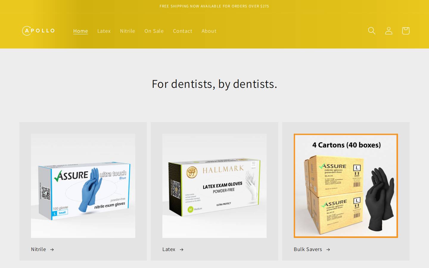Select the 4 Cartons (40 boxes) image
The height and width of the screenshot is (268, 429).
(x=346, y=186)
